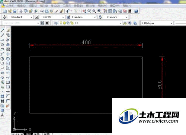Open the Undo history dropdown arrow

click(72, 11)
